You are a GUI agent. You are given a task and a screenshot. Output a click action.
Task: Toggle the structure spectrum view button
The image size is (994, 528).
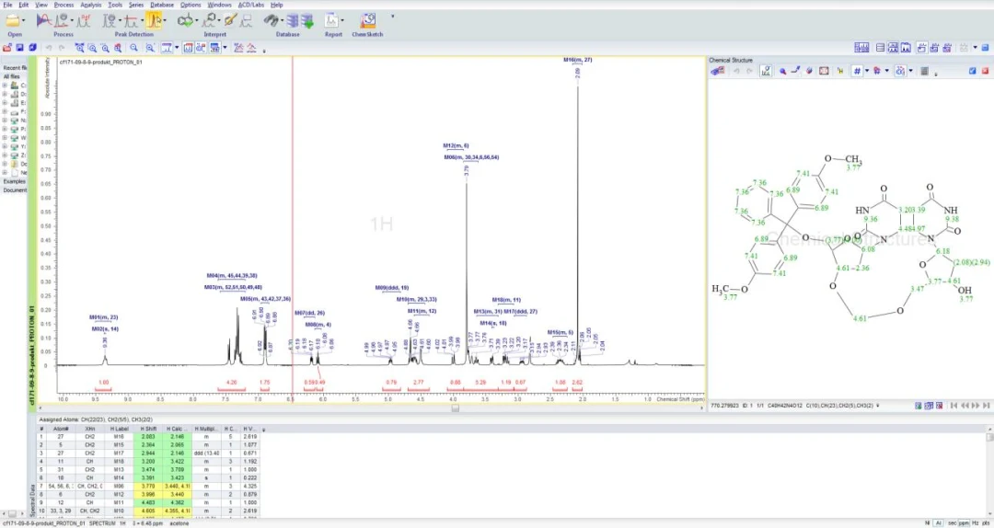(x=766, y=71)
